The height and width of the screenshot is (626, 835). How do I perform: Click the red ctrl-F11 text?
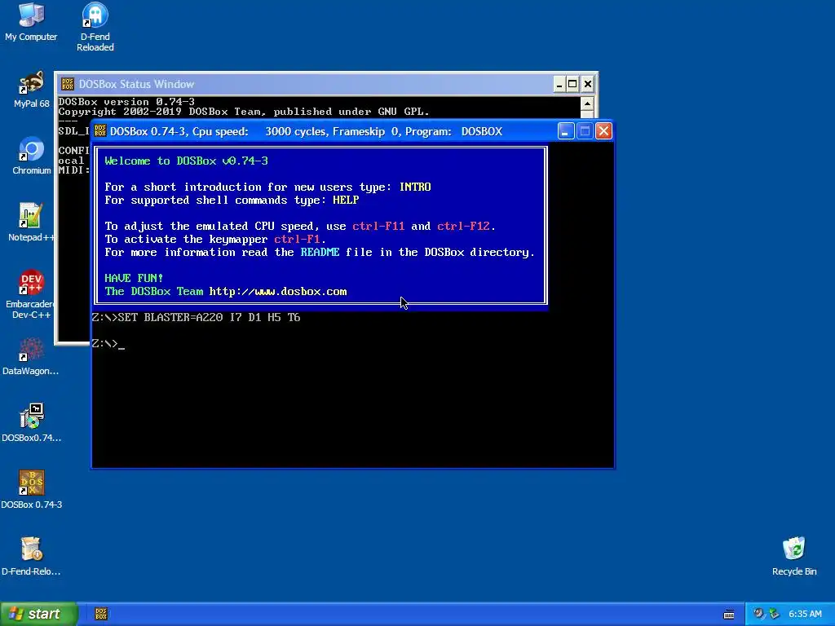[378, 227]
